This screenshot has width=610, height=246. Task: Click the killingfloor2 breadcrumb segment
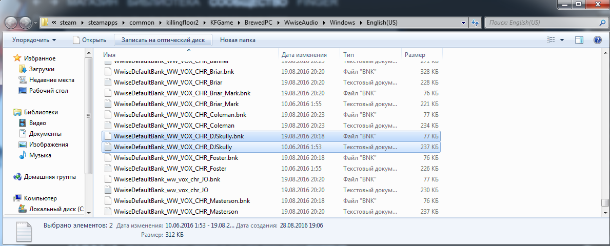183,23
